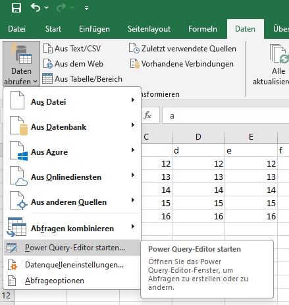
Task: Choose Aus dem Web
Action: point(79,64)
